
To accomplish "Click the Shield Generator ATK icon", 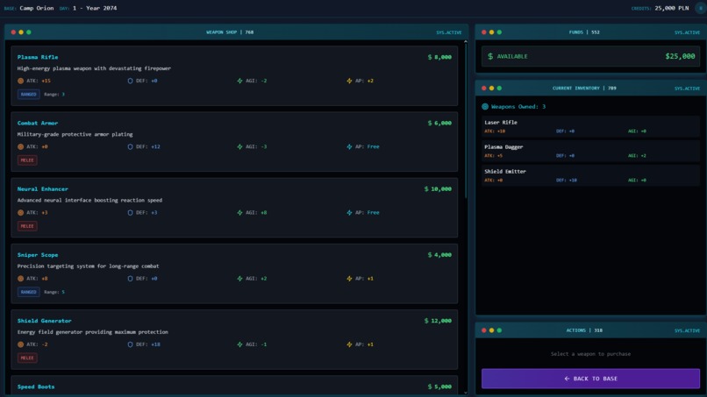I will pyautogui.click(x=20, y=344).
